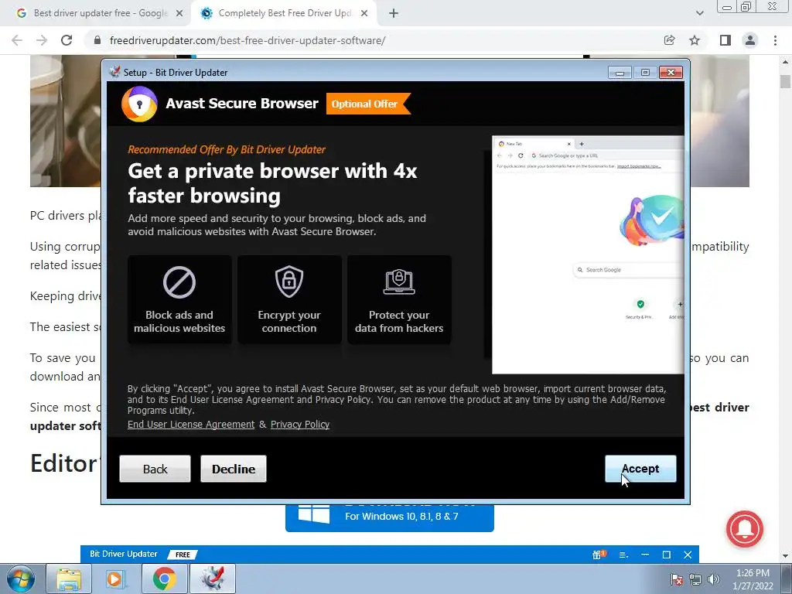
Task: Bookmark this page with the star
Action: [x=695, y=40]
